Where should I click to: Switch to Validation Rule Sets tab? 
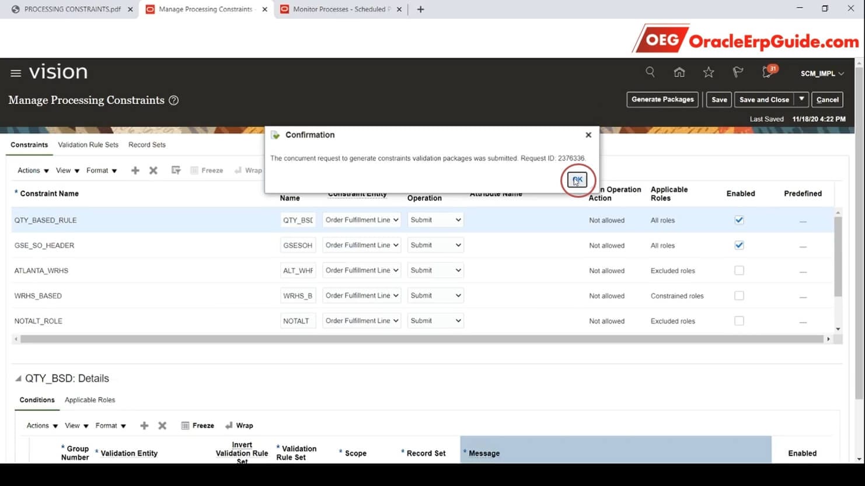click(x=88, y=145)
